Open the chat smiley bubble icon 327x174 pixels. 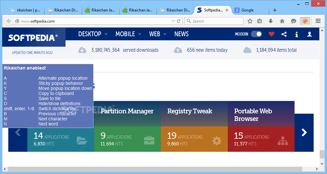(293, 21)
